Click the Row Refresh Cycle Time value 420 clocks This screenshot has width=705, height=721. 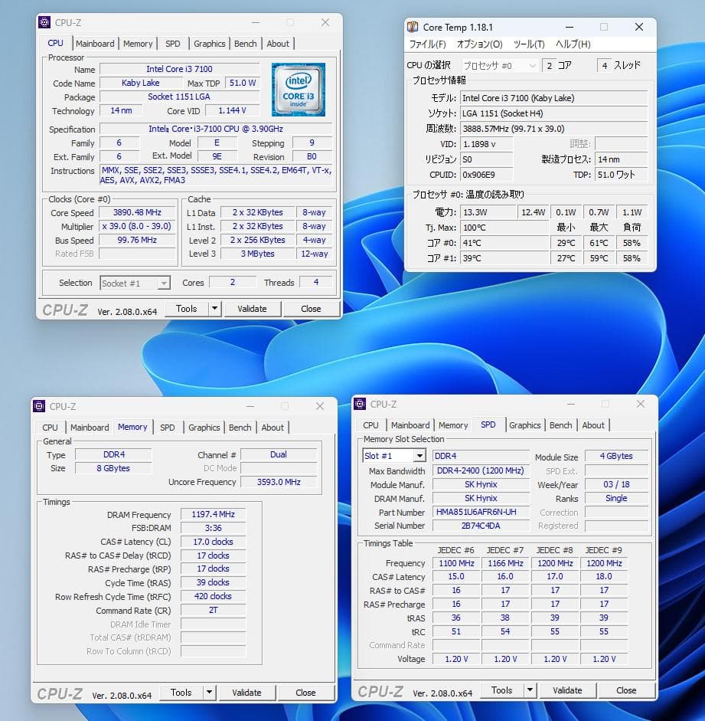[x=213, y=596]
